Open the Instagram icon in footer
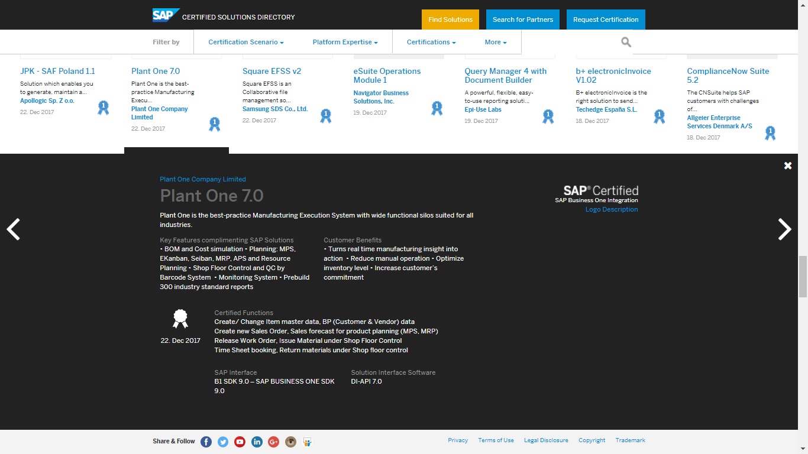Viewport: 808px width, 454px height. 290,442
